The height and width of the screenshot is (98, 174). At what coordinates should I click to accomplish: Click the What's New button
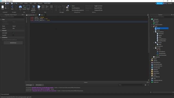click(x=160, y=4)
